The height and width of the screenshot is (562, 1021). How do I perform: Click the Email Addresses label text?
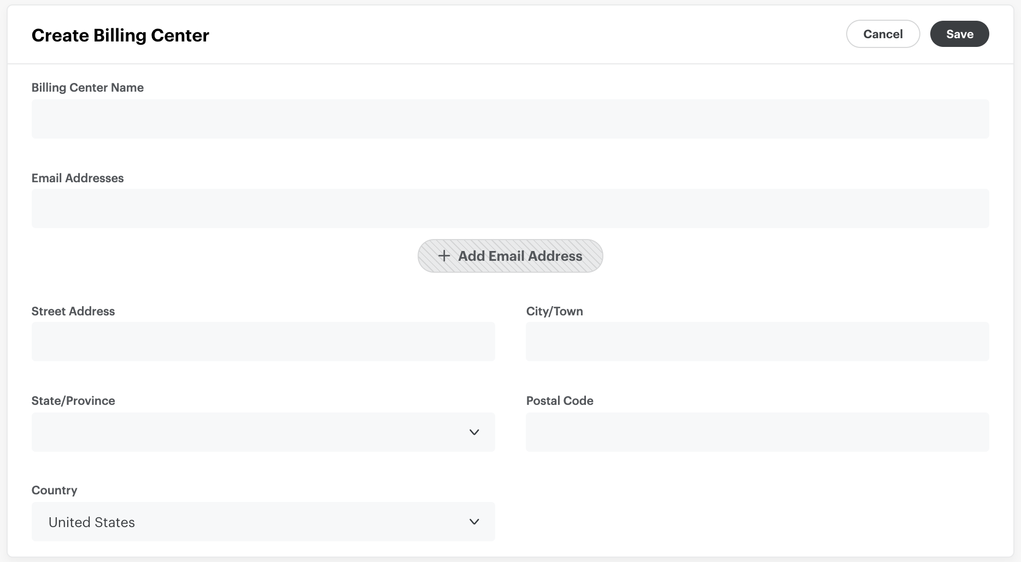click(x=77, y=178)
